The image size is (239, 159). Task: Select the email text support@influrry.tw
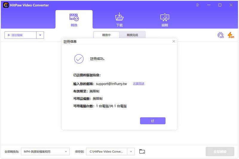tap(111, 84)
